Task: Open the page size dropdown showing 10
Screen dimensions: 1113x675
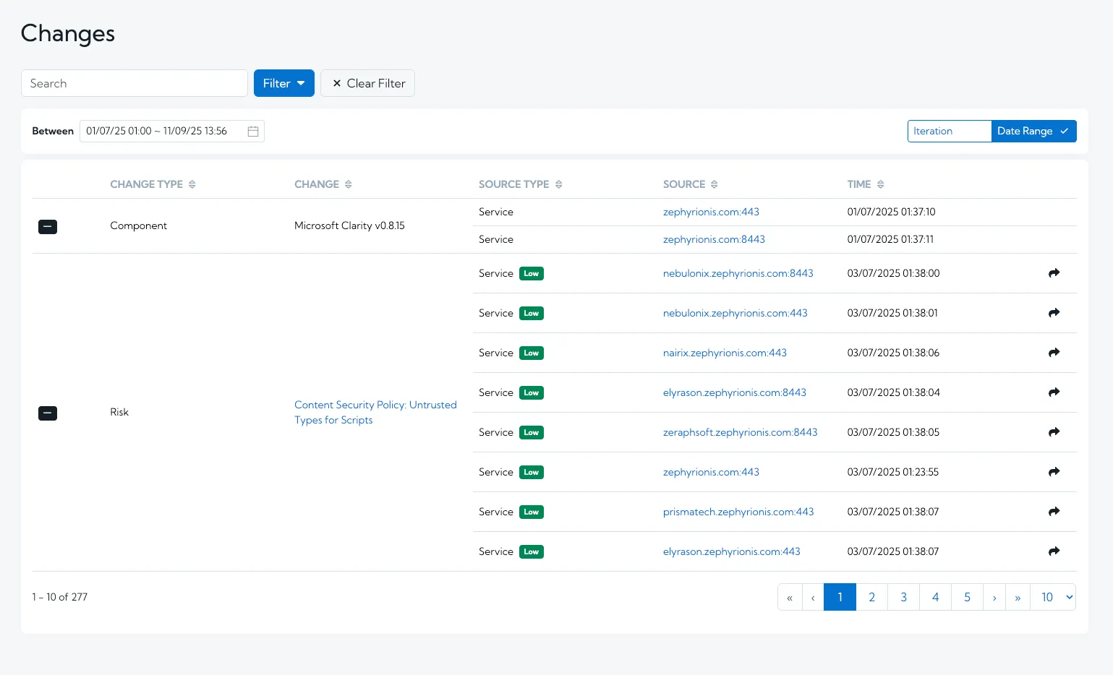Action: (x=1053, y=597)
